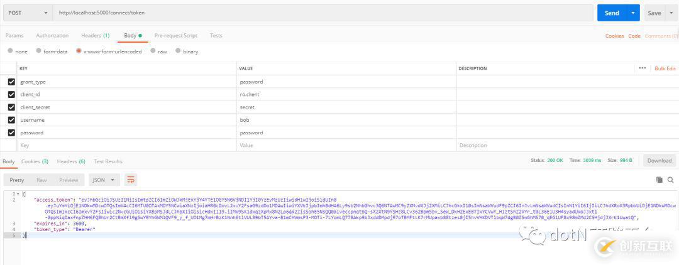The height and width of the screenshot is (265, 679).
Task: Click the 200 OK status text
Action: [555, 160]
